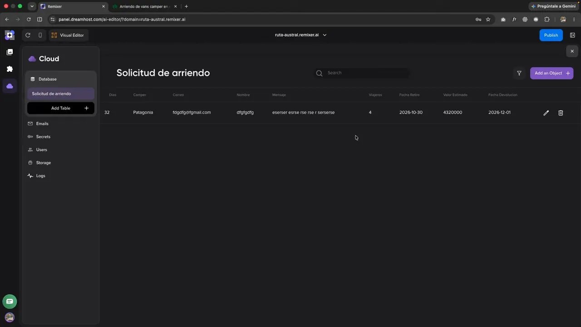Open the browser extensions puzzle icon
The image size is (581, 327).
click(547, 20)
